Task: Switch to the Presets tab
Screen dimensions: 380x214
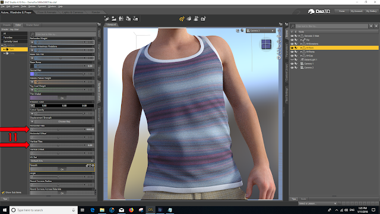Action: [7, 25]
